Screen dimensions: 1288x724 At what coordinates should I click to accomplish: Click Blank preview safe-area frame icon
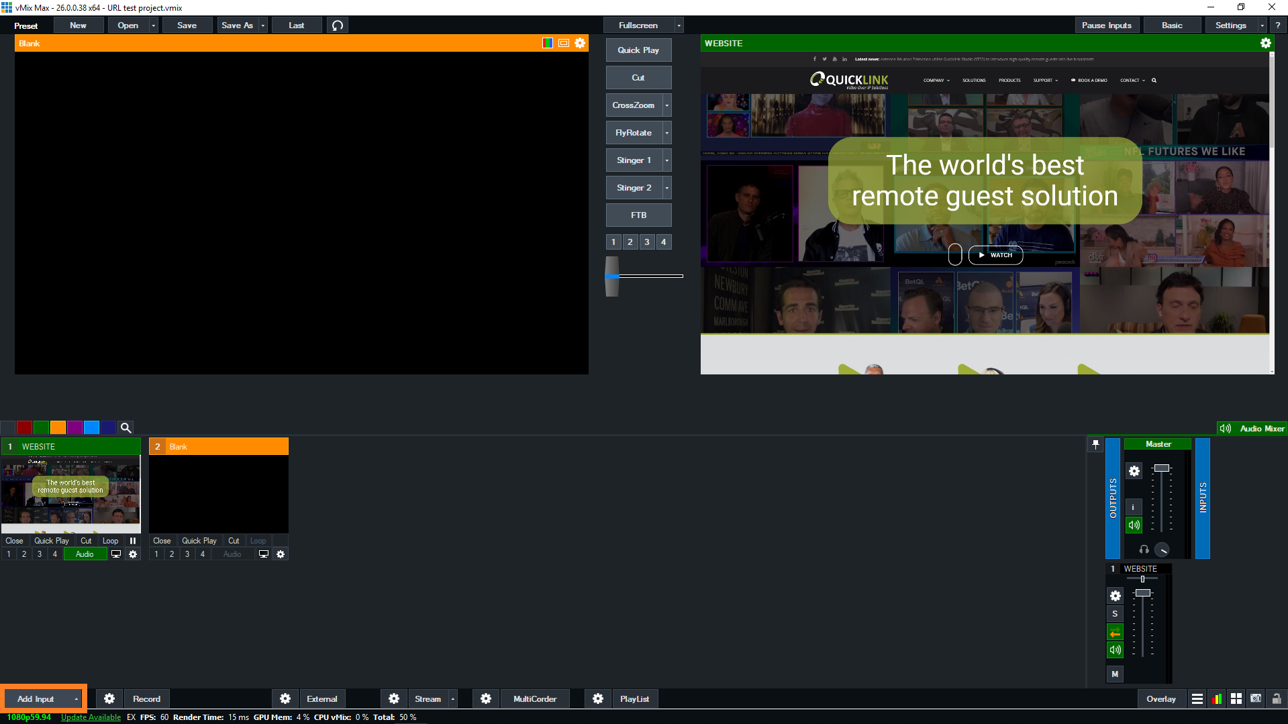click(x=564, y=43)
